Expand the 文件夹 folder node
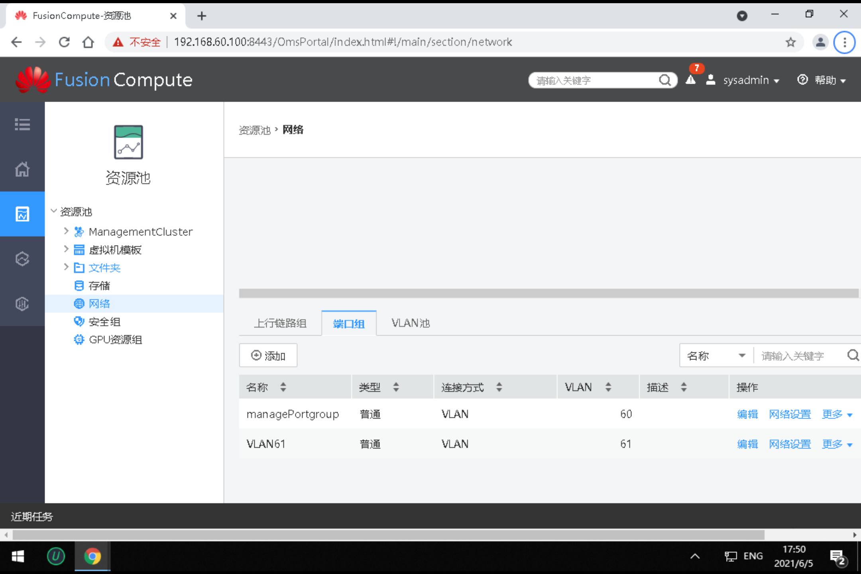The width and height of the screenshot is (861, 574). pyautogui.click(x=66, y=267)
